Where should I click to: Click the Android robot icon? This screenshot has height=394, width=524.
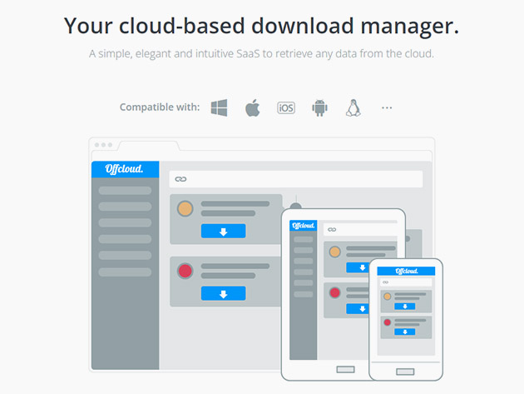coord(319,107)
